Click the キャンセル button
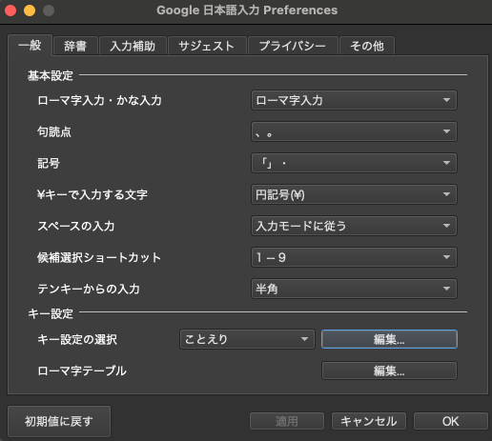492x441 pixels. 369,421
